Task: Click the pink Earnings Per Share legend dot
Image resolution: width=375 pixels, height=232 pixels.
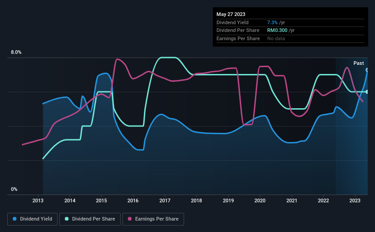Action: click(x=130, y=219)
